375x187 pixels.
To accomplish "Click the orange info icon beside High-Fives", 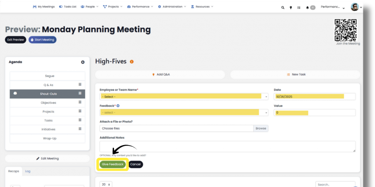I will pos(132,62).
